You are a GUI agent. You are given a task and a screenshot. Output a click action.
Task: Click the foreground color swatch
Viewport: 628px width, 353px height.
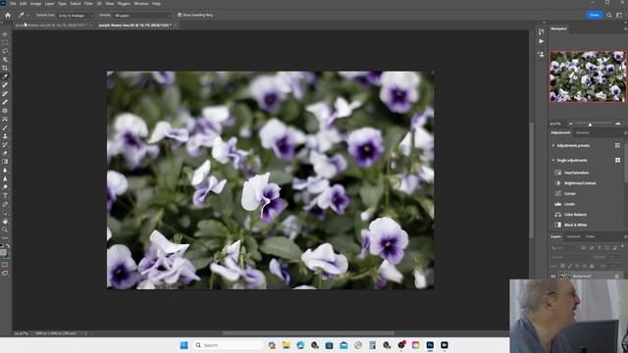coord(3,252)
